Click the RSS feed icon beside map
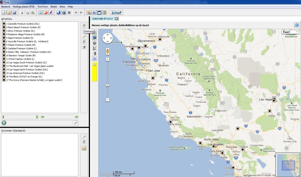The height and width of the screenshot is (177, 301). (94, 58)
